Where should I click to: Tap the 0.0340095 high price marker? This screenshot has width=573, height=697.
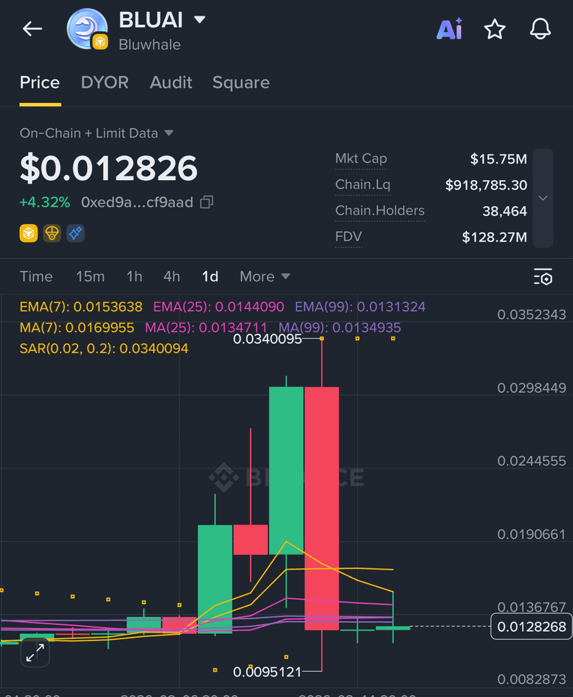267,339
